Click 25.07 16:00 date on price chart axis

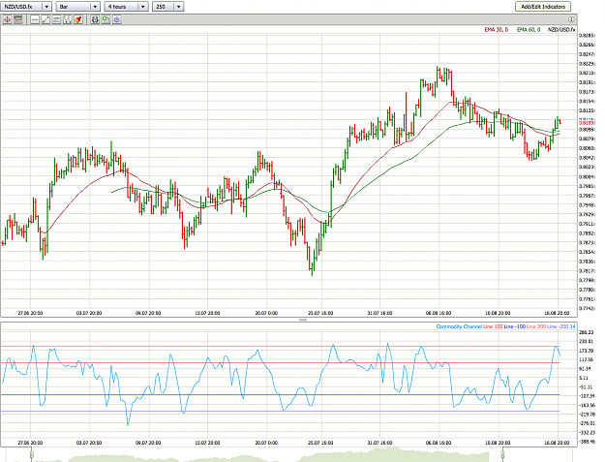tap(320, 313)
